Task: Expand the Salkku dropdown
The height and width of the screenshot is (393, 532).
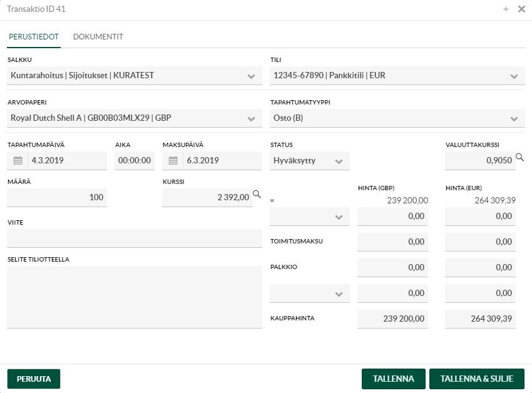Action: 251,76
